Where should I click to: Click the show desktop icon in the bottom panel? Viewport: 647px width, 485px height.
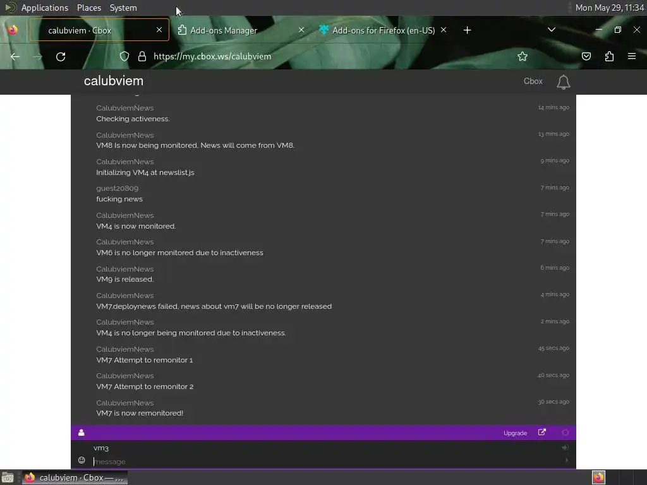[x=8, y=478]
